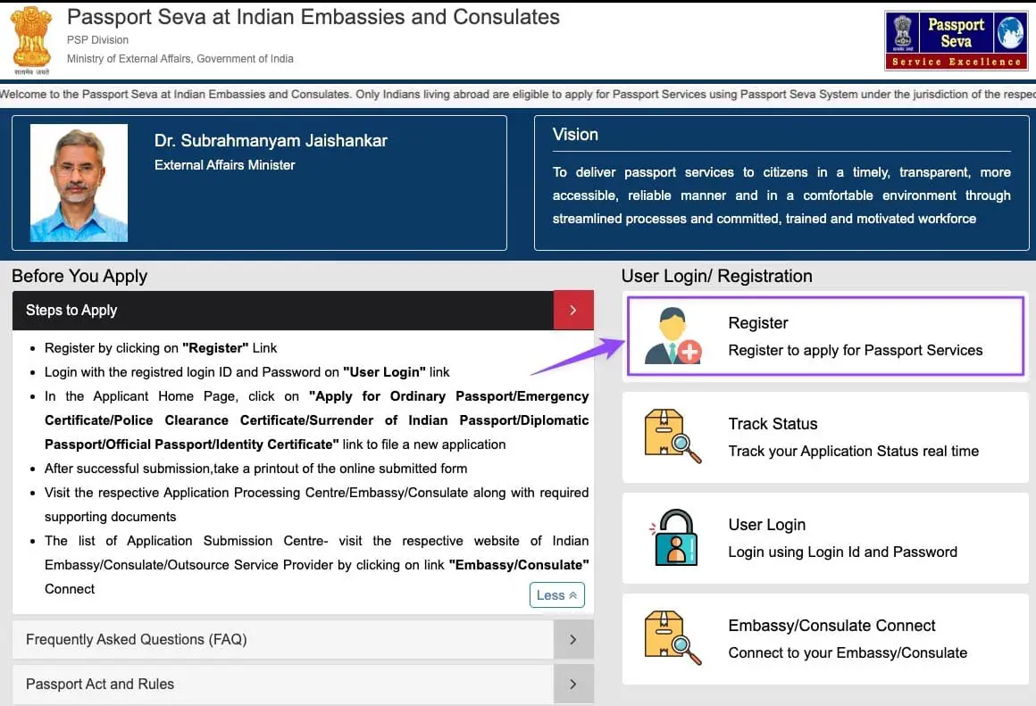The width and height of the screenshot is (1036, 706).
Task: Click the step 'Login with the registred login ID'
Action: [x=246, y=372]
